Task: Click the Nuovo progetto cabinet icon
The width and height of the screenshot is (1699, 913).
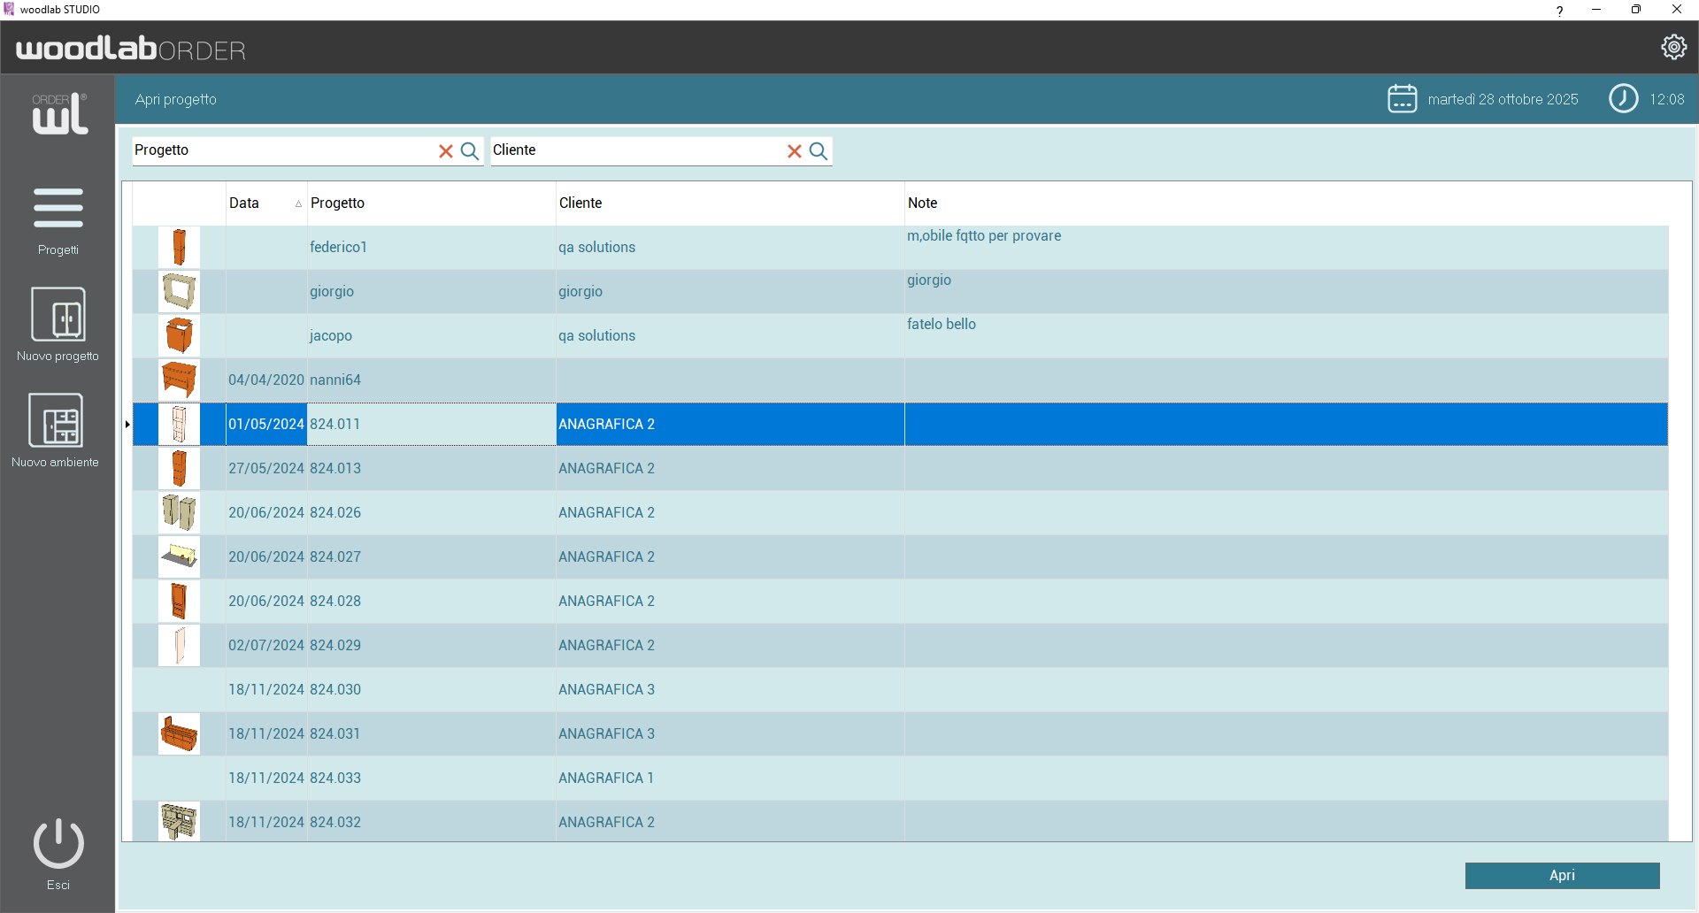Action: (58, 314)
